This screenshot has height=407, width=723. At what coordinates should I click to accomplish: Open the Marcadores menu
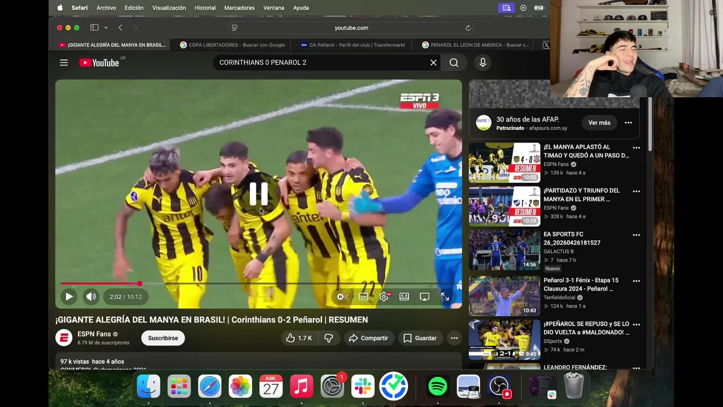point(239,8)
